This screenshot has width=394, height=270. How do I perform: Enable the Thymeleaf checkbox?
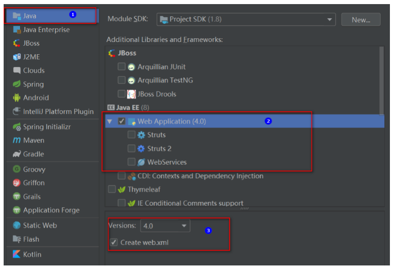pyautogui.click(x=112, y=189)
